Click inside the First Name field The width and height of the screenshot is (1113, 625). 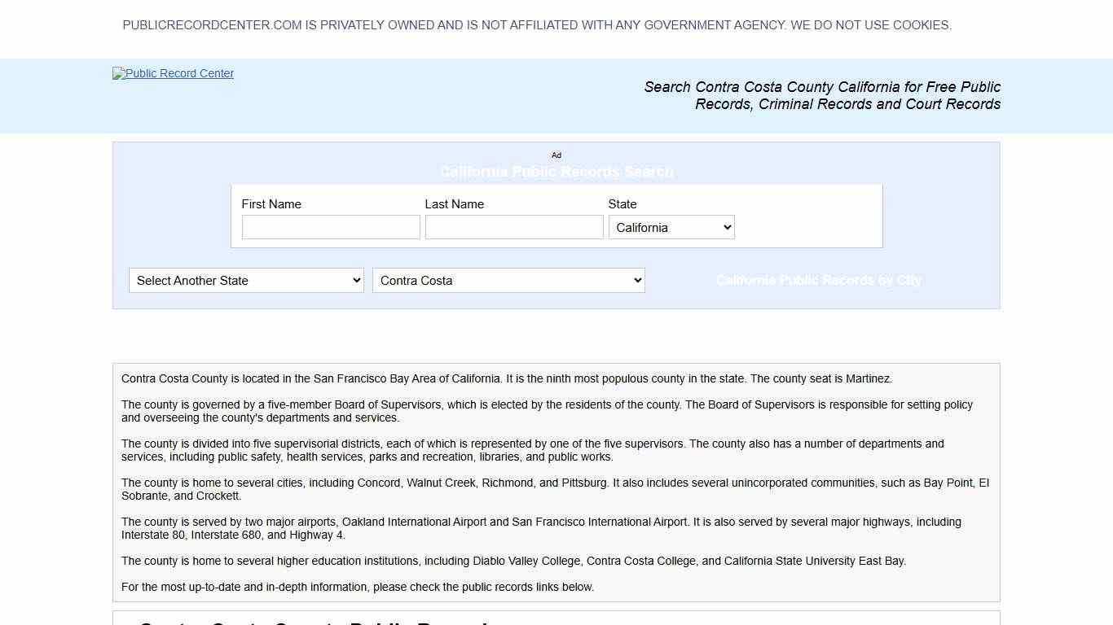pos(330,227)
